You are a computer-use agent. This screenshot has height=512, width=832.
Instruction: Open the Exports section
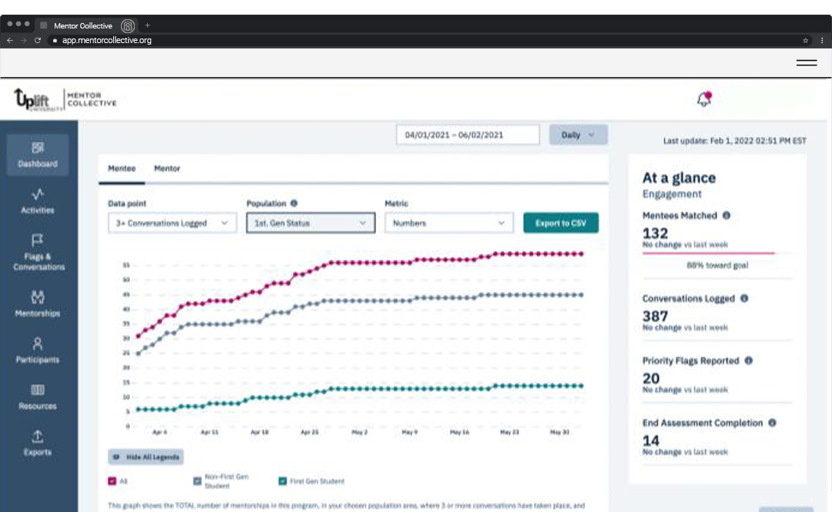pyautogui.click(x=38, y=442)
